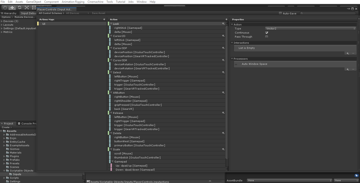This screenshot has width=360, height=183.
Task: Add a new interaction with plus button
Action: (x=347, y=53)
